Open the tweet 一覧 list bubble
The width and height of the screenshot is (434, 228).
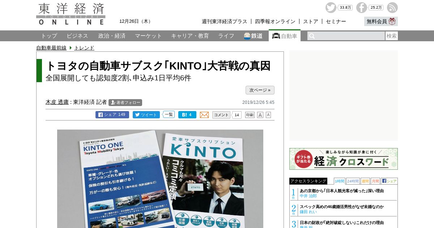(x=169, y=114)
